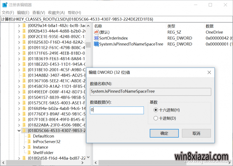The width and height of the screenshot is (233, 166).
Task: Click tree pane scroll up arrow
Action: [x=88, y=26]
